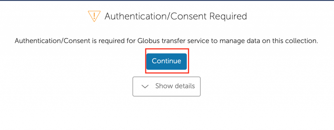Viewport: 334px width, 130px height.
Task: Click the arrow in the Show details box
Action: click(145, 86)
